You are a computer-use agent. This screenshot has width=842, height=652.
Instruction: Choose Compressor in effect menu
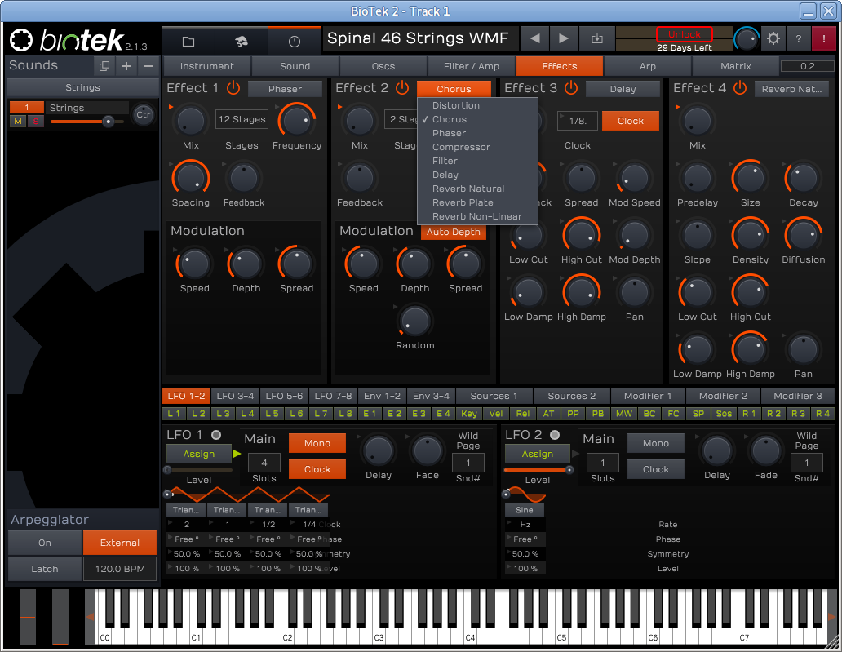pyautogui.click(x=461, y=147)
